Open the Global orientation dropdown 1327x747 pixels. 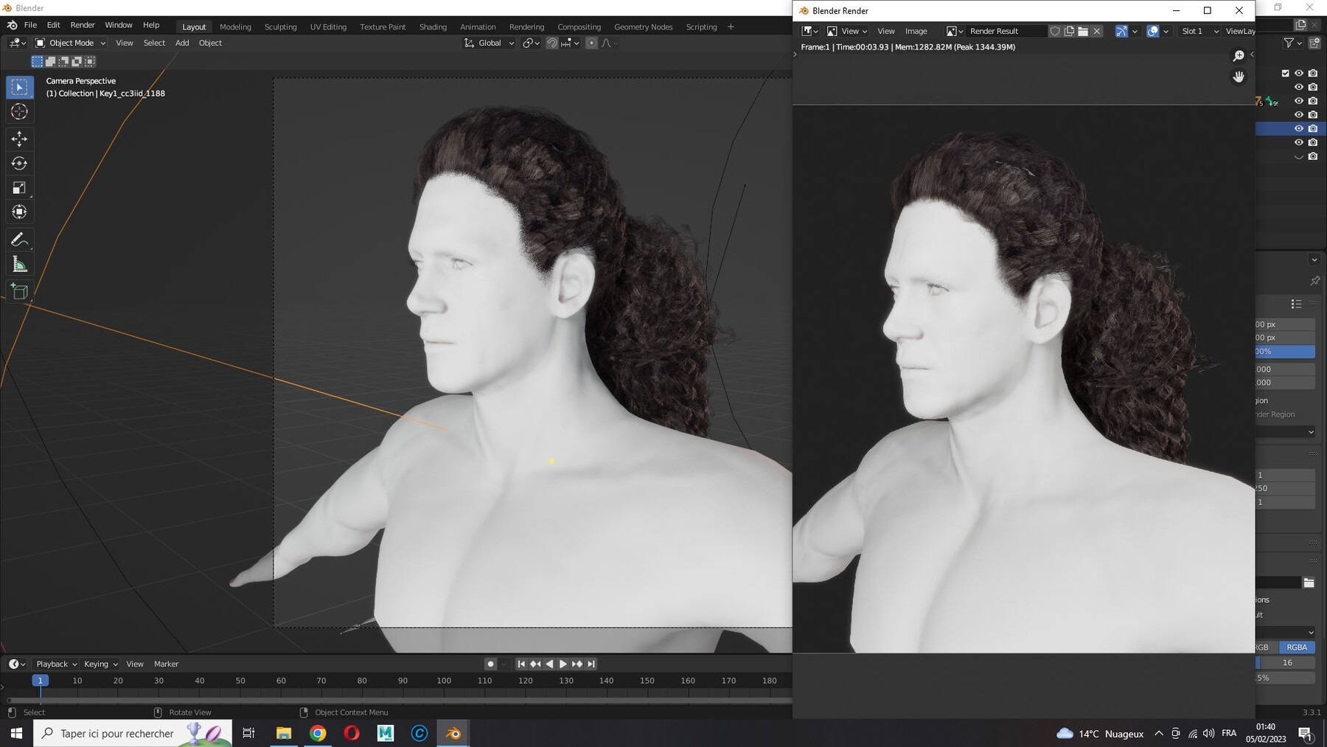(489, 43)
